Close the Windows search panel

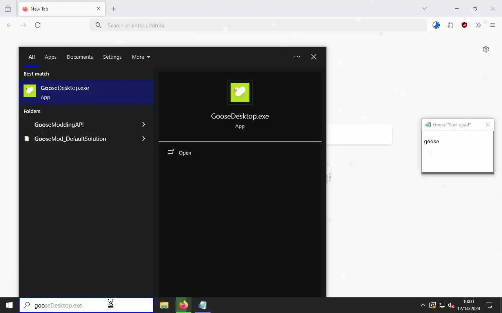tap(314, 57)
